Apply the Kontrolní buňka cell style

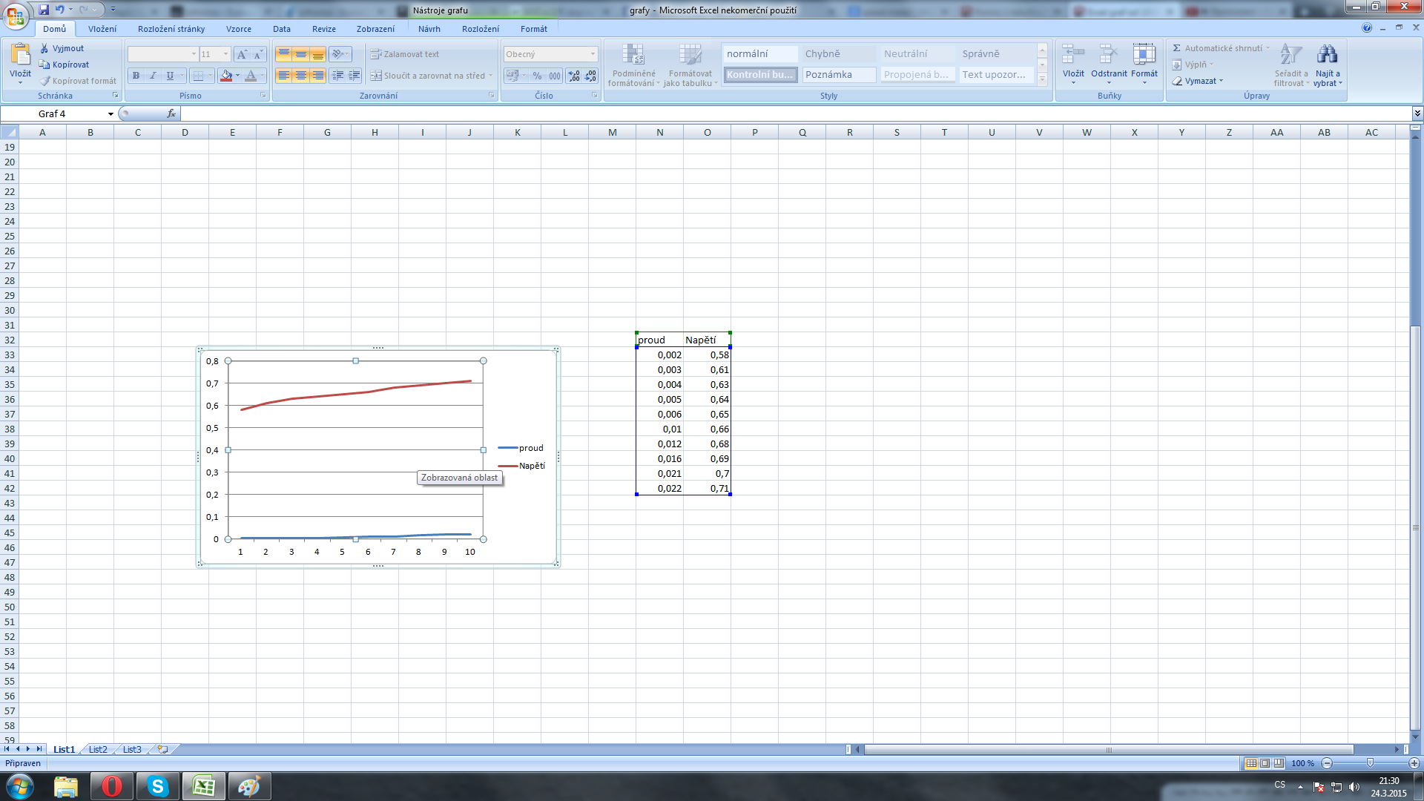[x=760, y=75]
